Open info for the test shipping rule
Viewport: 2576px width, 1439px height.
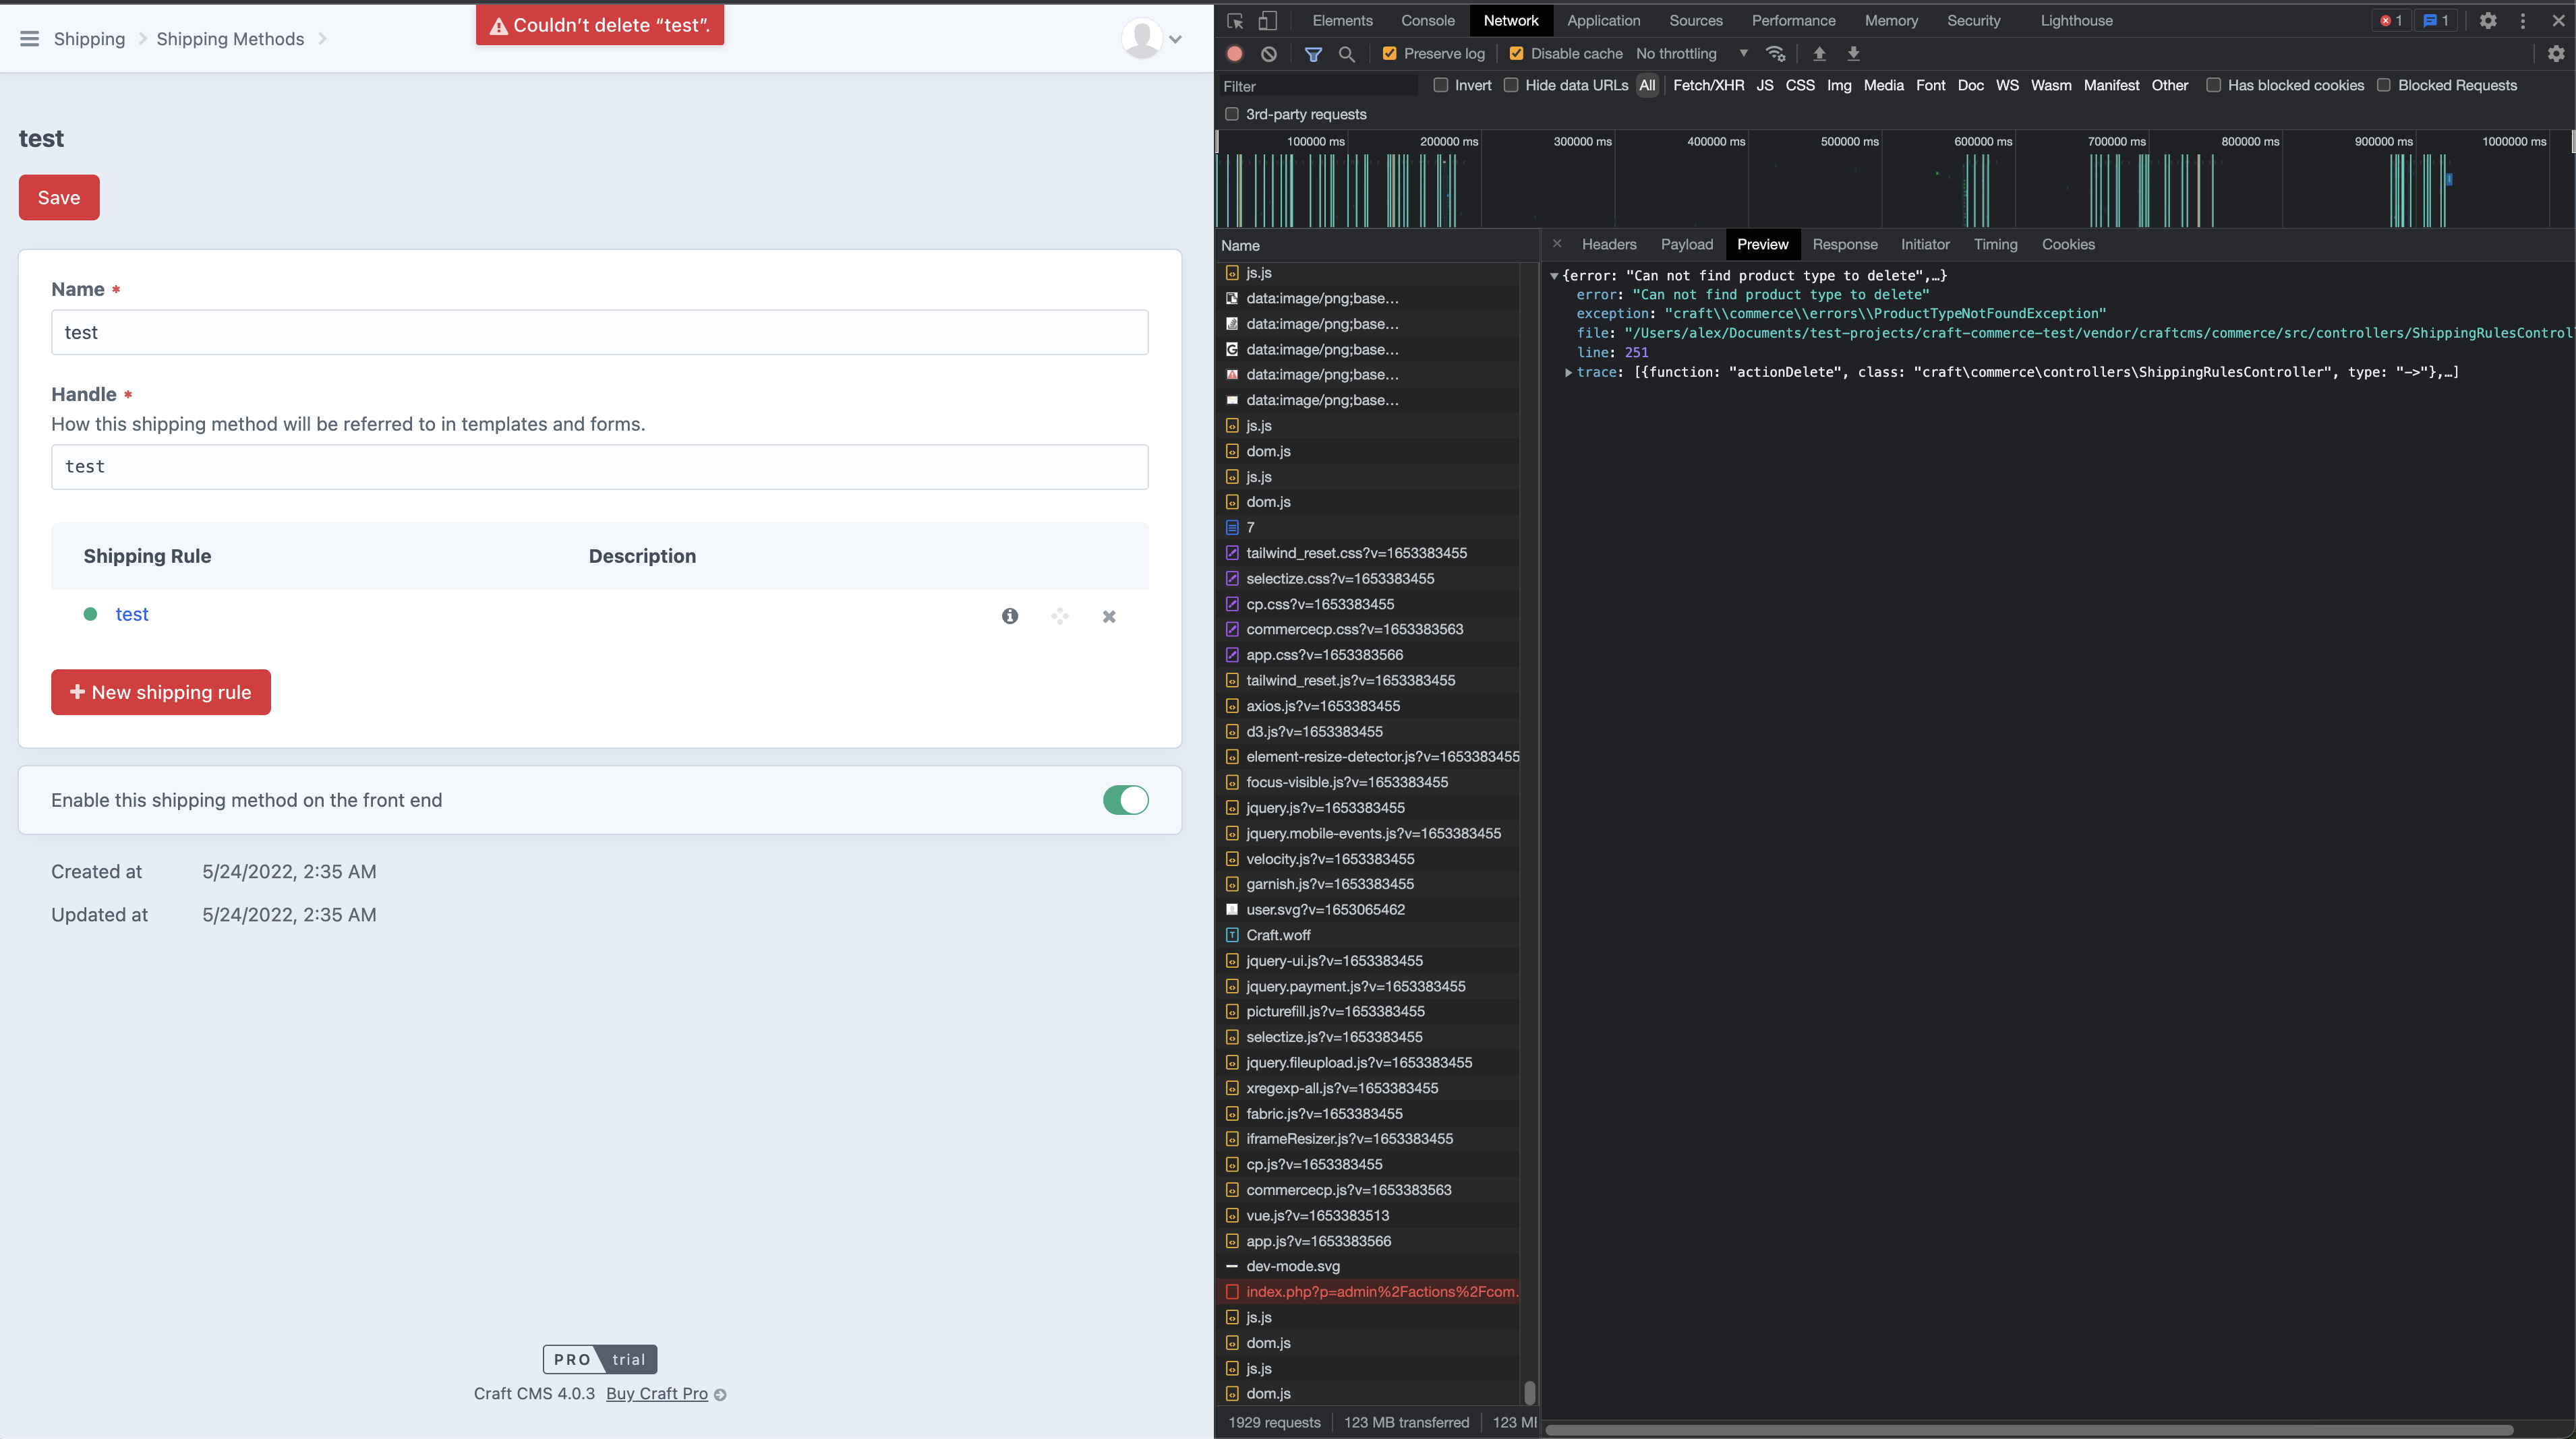coord(1010,617)
